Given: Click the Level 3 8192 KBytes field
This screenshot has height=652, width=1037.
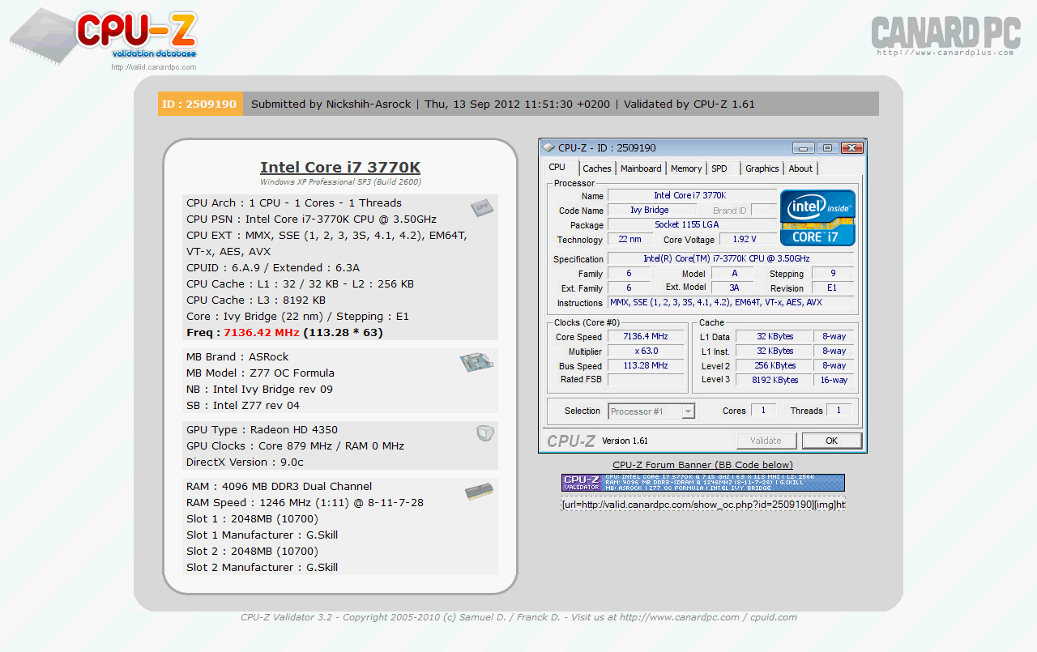Looking at the screenshot, I should (x=774, y=380).
